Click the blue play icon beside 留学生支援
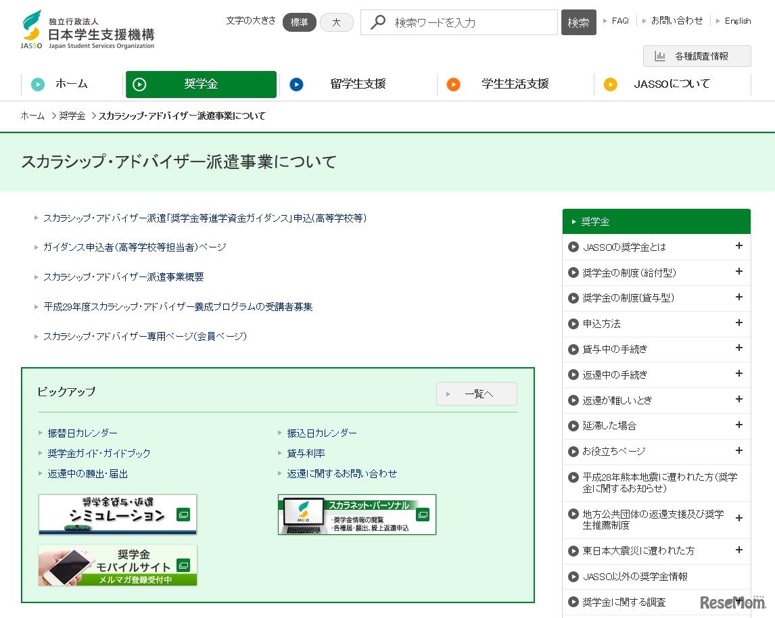This screenshot has height=618, width=775. pos(296,84)
